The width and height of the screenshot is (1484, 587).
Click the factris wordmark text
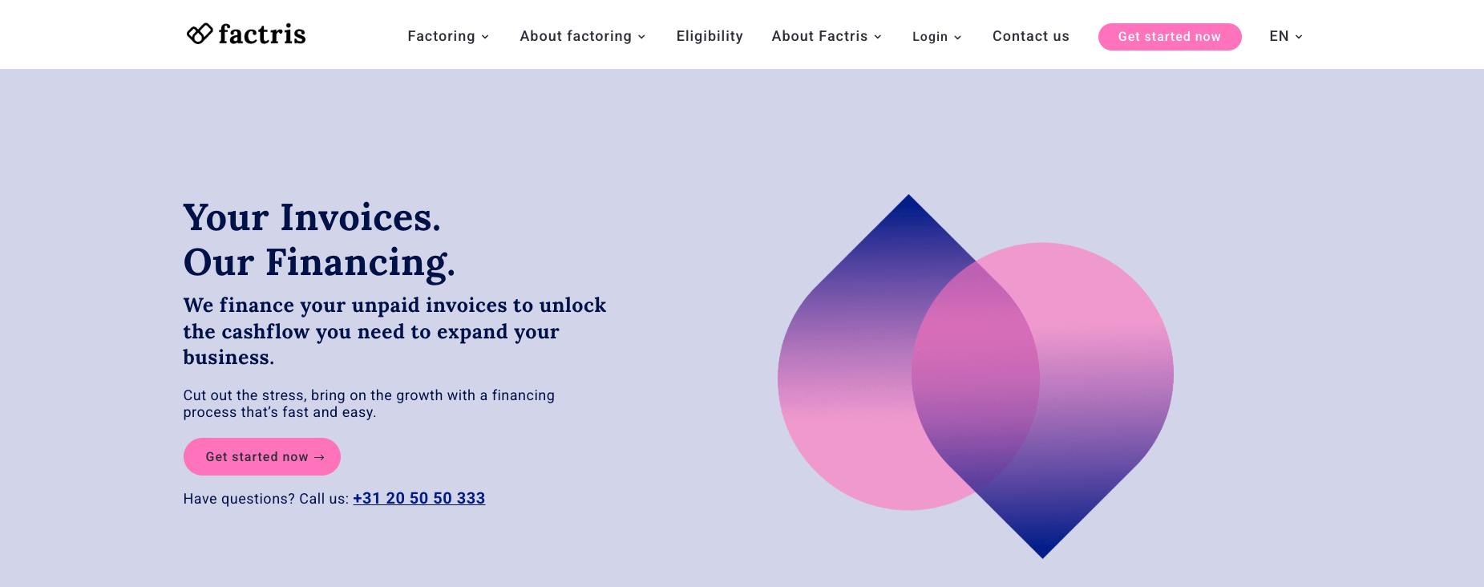point(262,34)
